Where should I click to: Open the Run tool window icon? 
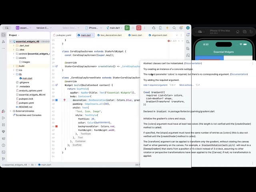click(x=3, y=118)
